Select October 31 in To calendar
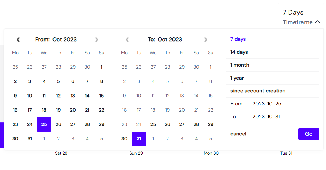 [x=139, y=139]
